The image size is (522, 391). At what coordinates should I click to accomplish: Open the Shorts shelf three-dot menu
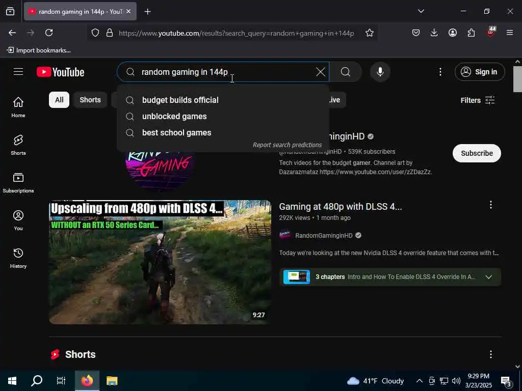(491, 354)
